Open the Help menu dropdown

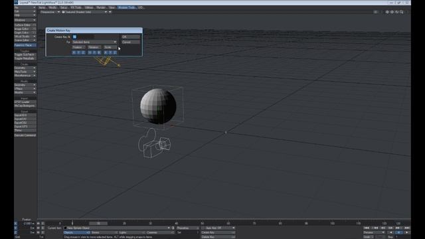[25, 15]
